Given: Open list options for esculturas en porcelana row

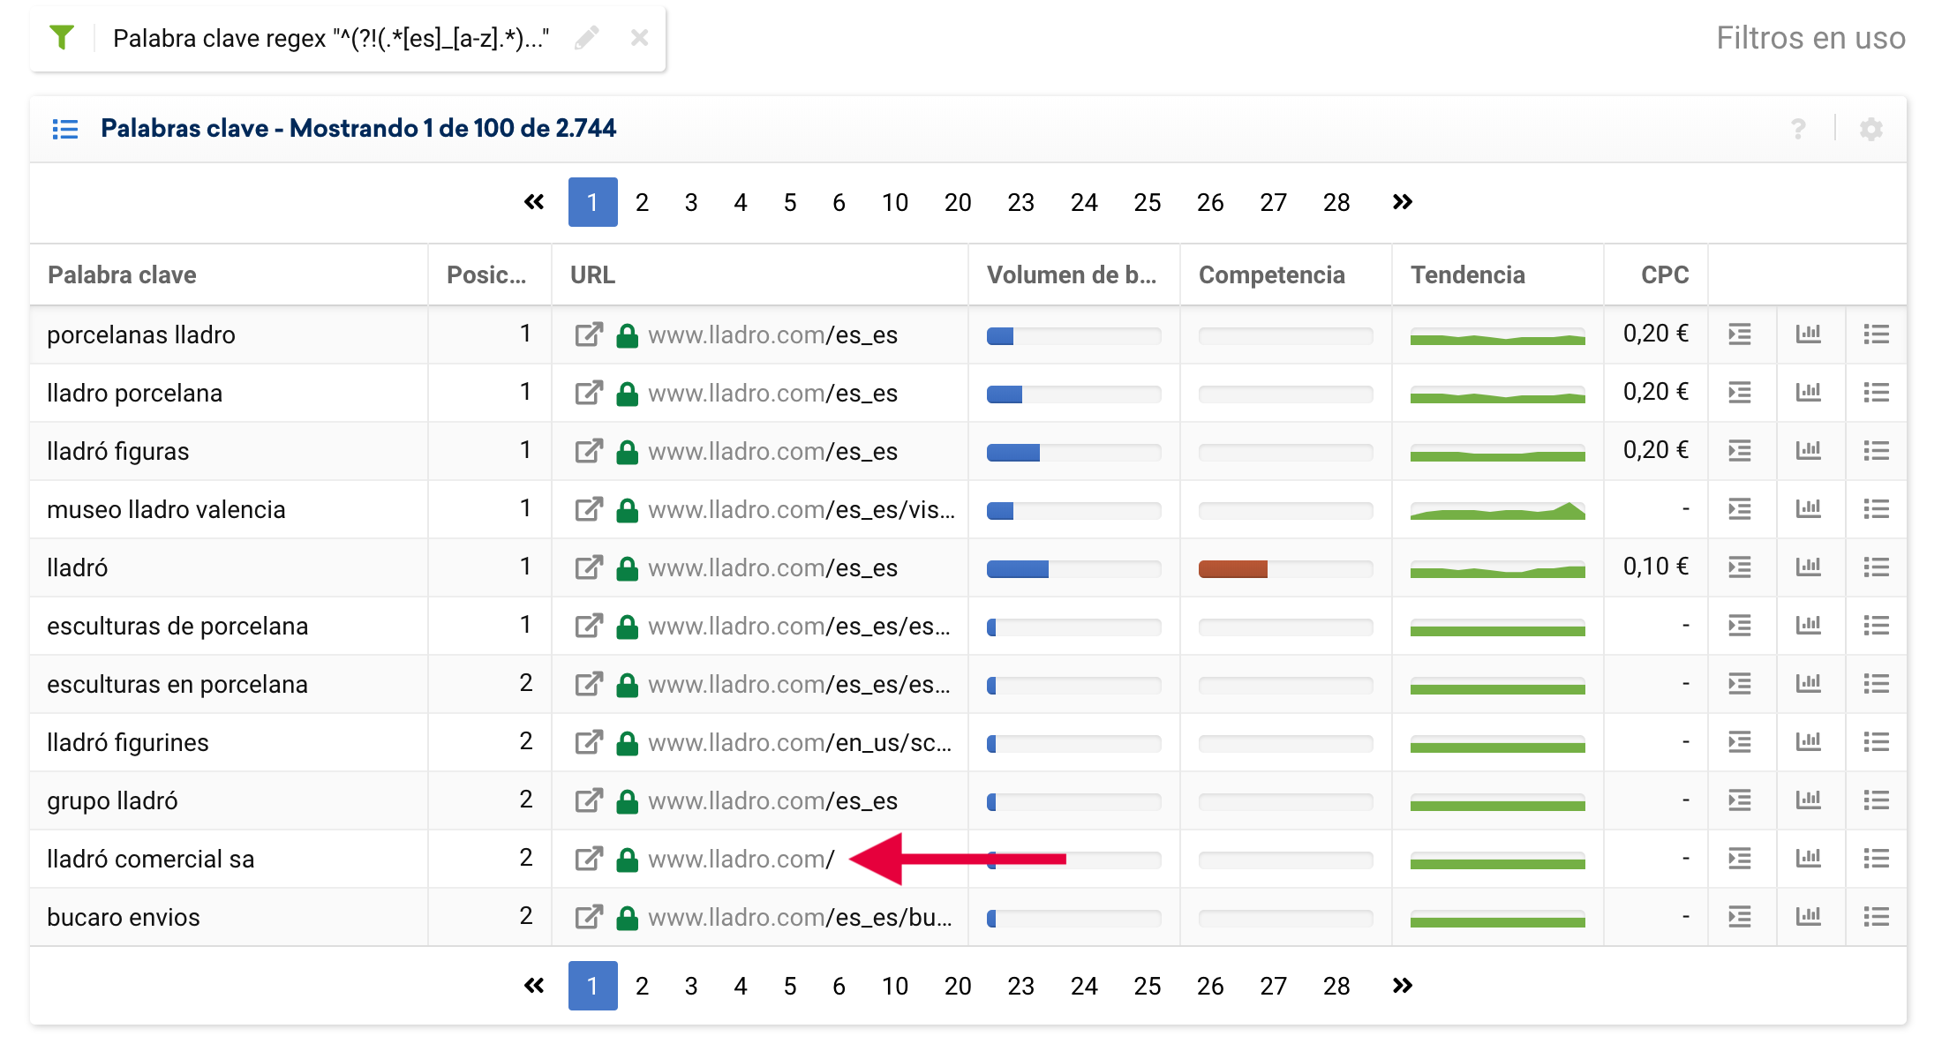Looking at the screenshot, I should [1877, 684].
